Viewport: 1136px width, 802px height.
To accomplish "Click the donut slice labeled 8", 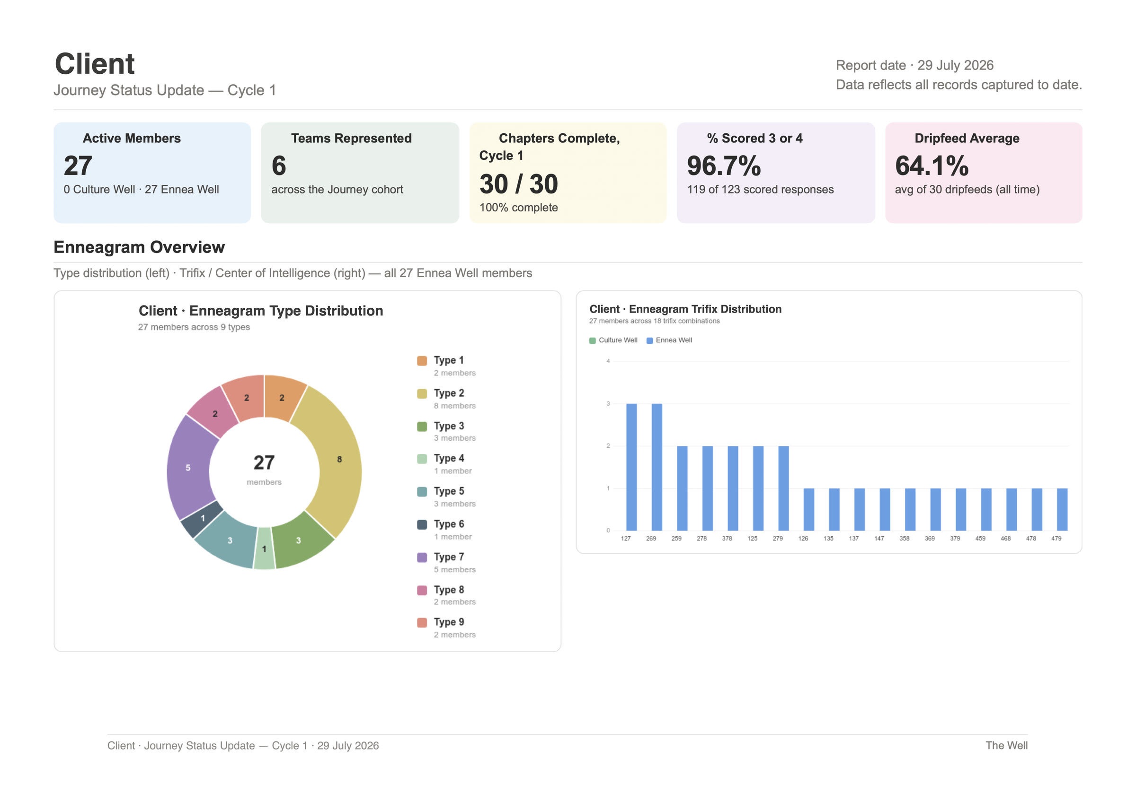I will pyautogui.click(x=339, y=459).
